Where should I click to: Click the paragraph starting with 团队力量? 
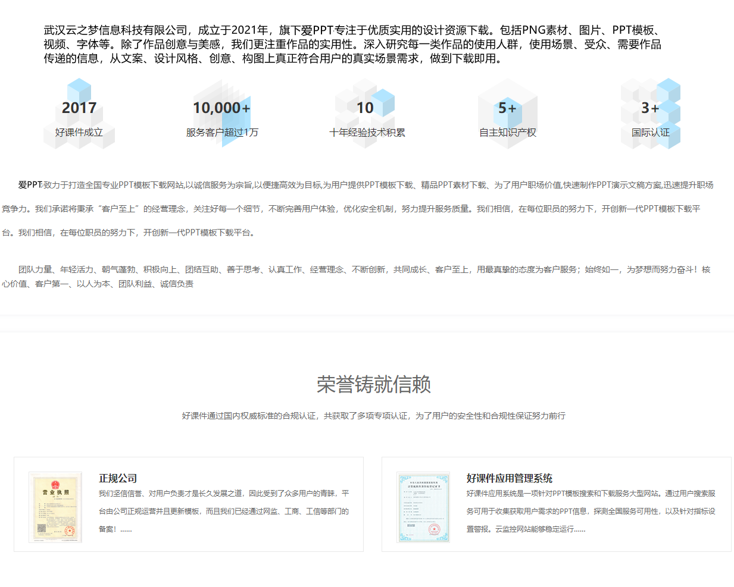pos(356,277)
